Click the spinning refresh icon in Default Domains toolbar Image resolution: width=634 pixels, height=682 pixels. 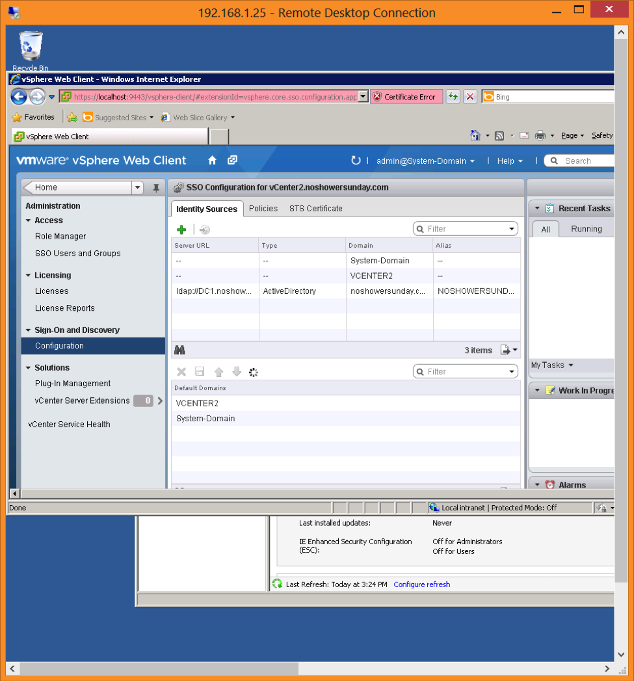tap(253, 372)
